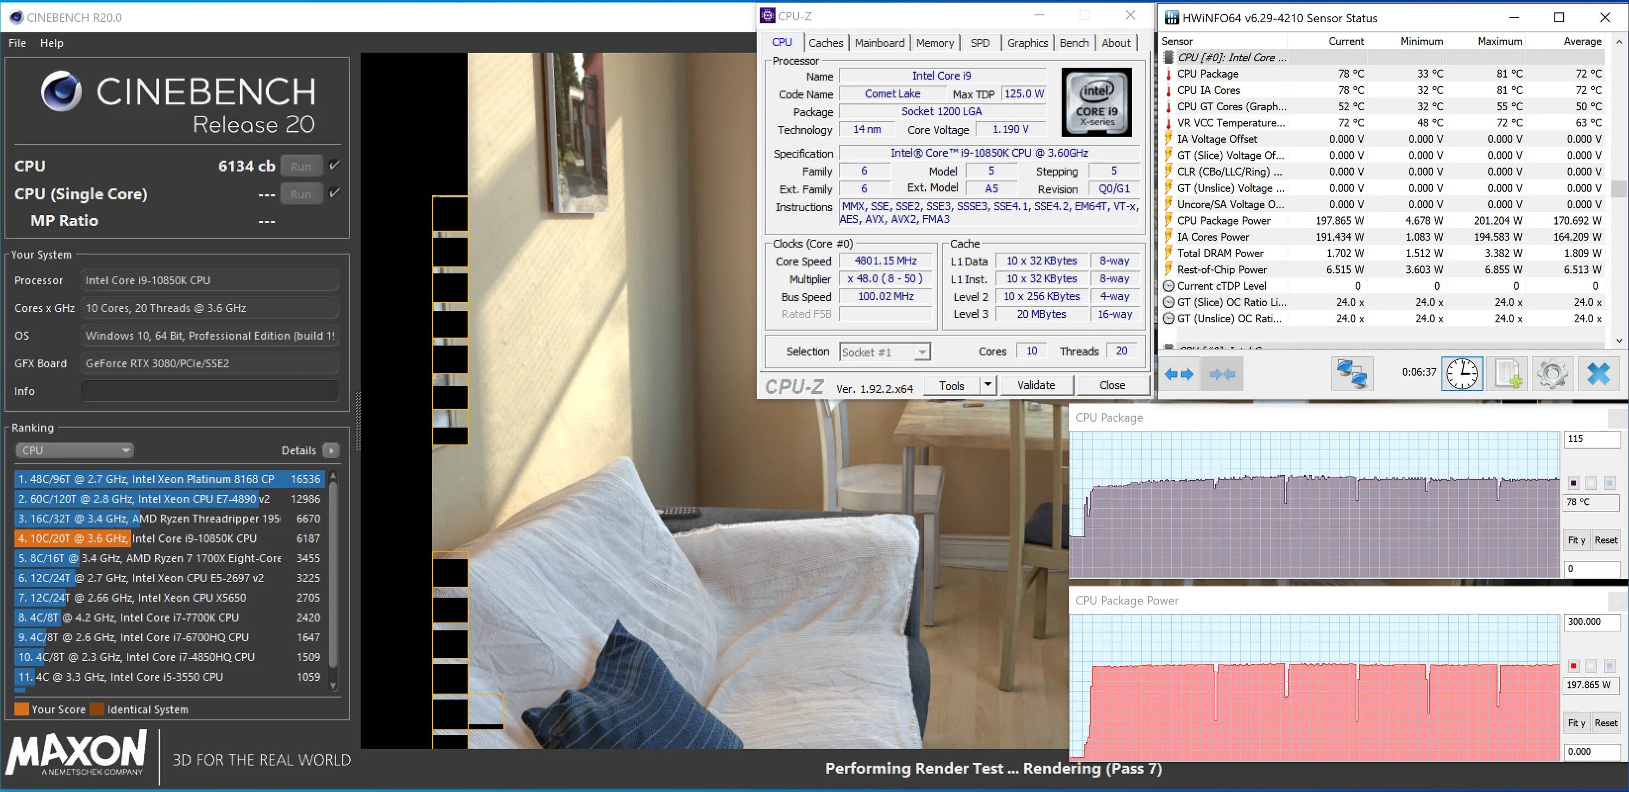Click the HWiNFO collapse columns arrows icon
The height and width of the screenshot is (792, 1629).
(1222, 374)
